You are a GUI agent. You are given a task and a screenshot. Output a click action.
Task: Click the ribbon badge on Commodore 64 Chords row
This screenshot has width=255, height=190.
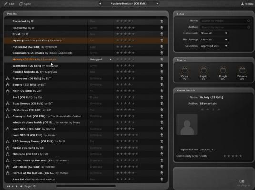161,53
